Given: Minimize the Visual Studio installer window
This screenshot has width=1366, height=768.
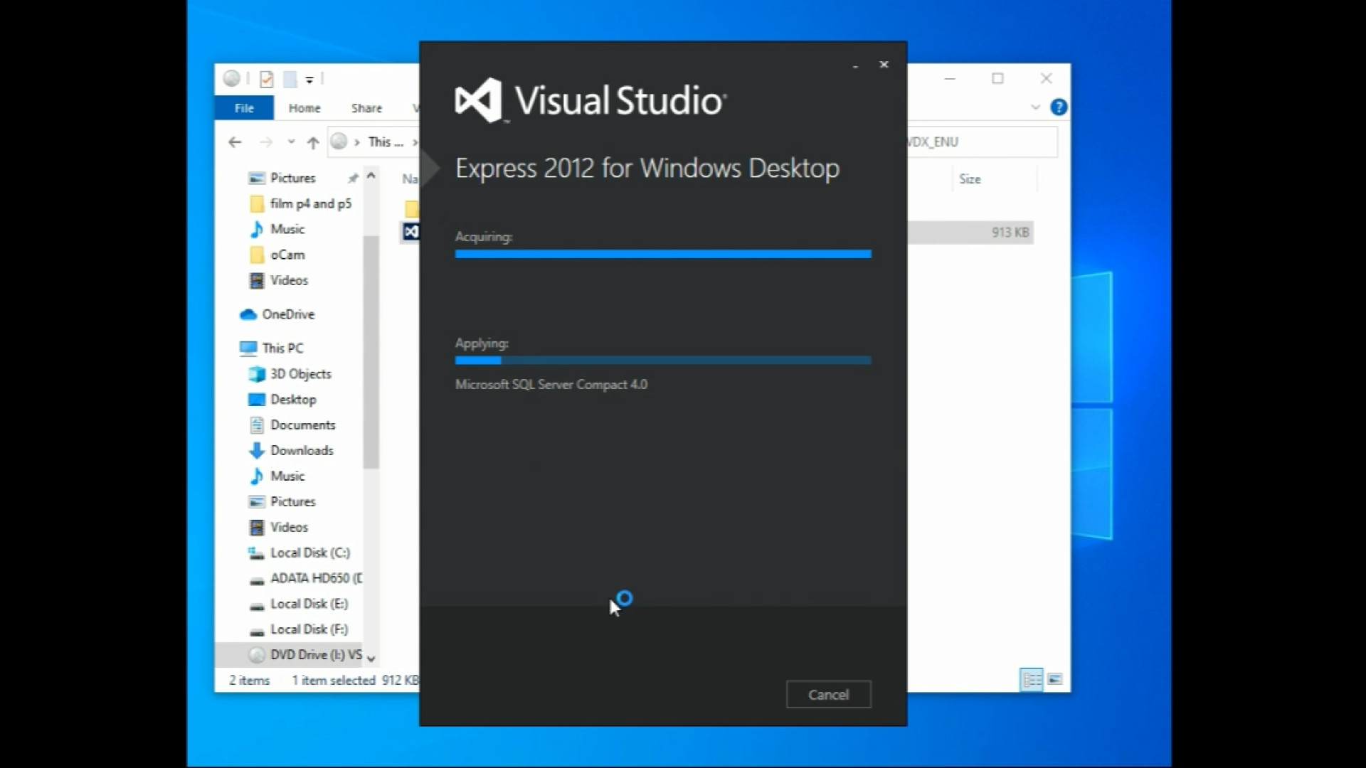Looking at the screenshot, I should 855,66.
